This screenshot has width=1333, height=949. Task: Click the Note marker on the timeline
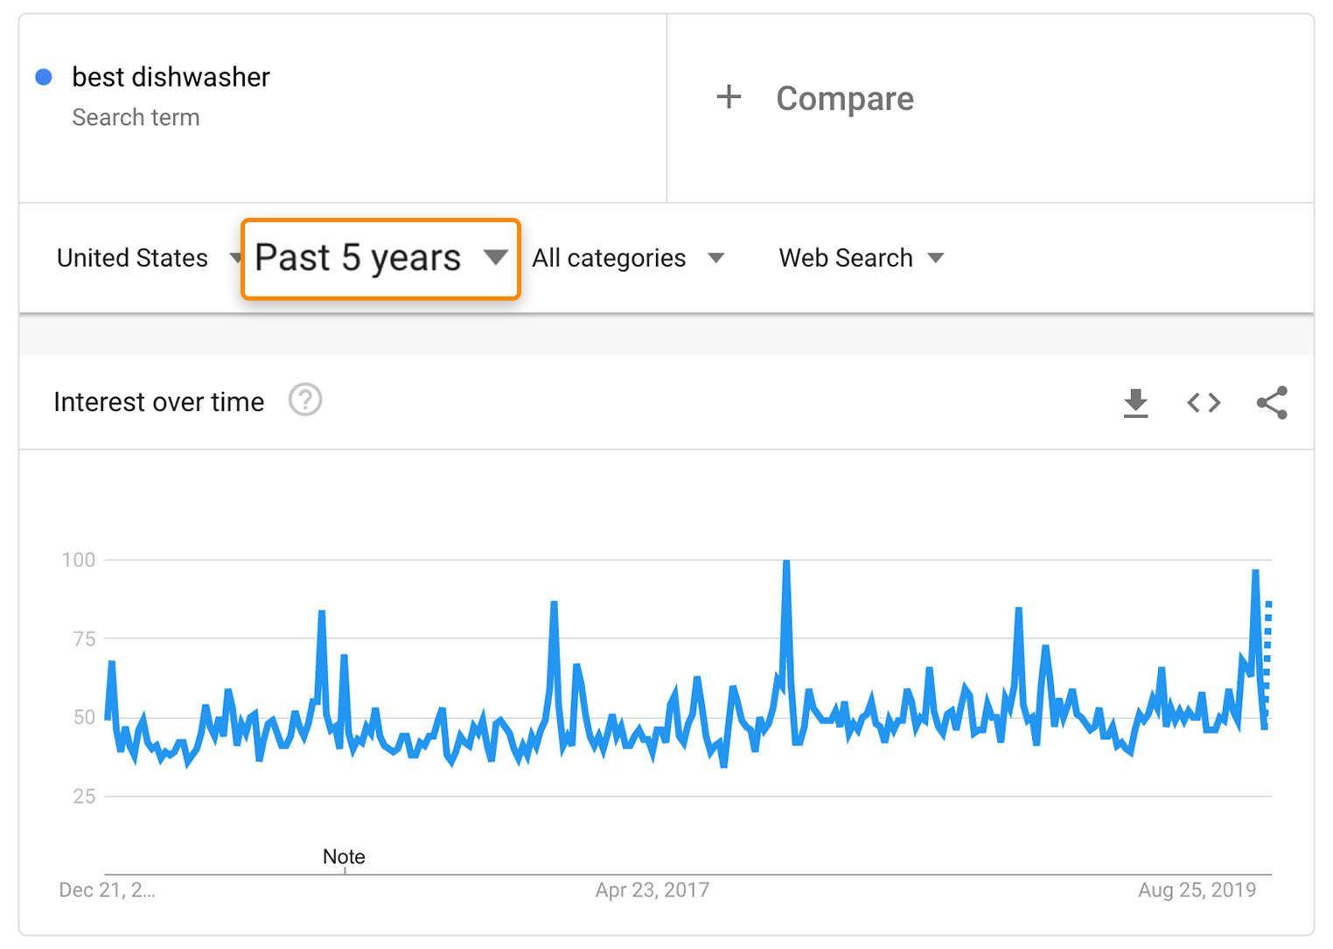344,857
